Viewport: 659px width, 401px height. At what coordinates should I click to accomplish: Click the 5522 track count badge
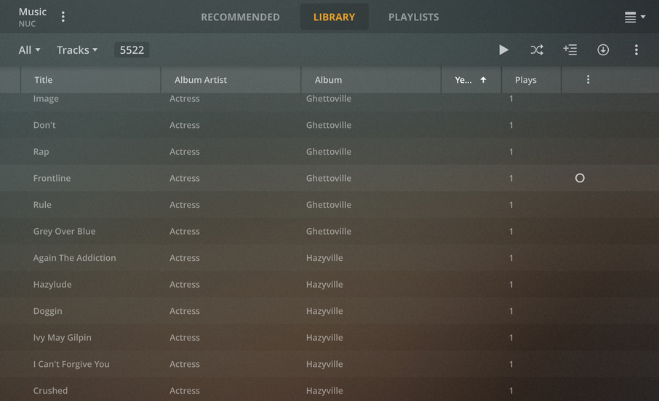132,50
